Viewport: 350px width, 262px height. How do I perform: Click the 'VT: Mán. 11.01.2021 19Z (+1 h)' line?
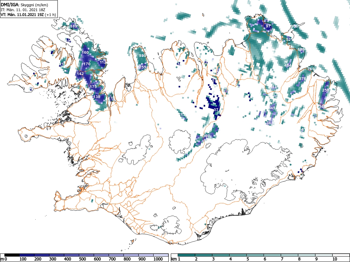point(28,15)
